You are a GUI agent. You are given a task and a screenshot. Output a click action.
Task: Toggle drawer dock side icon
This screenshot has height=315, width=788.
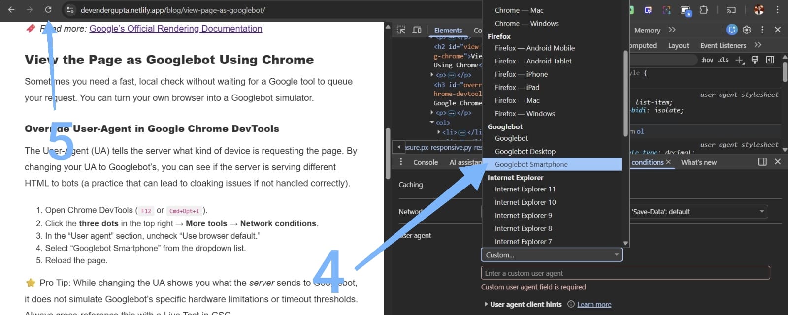click(762, 162)
